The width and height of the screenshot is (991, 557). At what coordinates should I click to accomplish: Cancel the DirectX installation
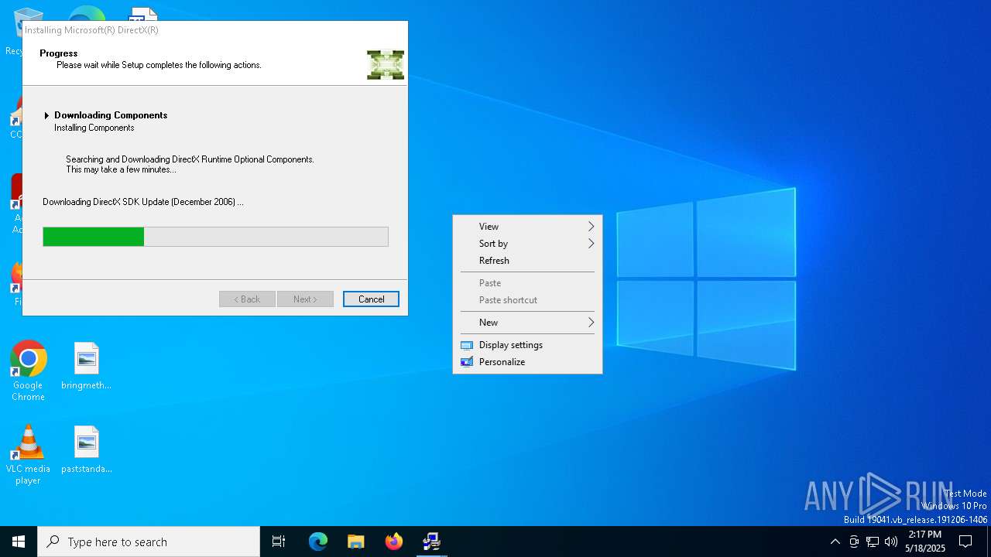[x=371, y=299]
